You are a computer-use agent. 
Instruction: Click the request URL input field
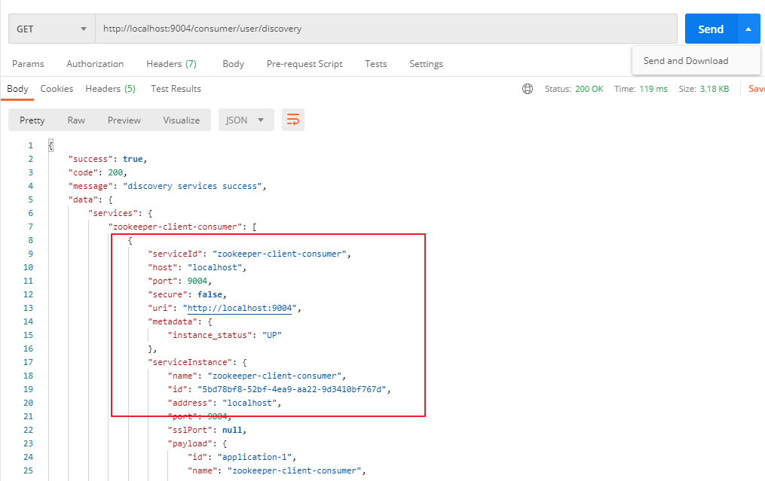(386, 29)
